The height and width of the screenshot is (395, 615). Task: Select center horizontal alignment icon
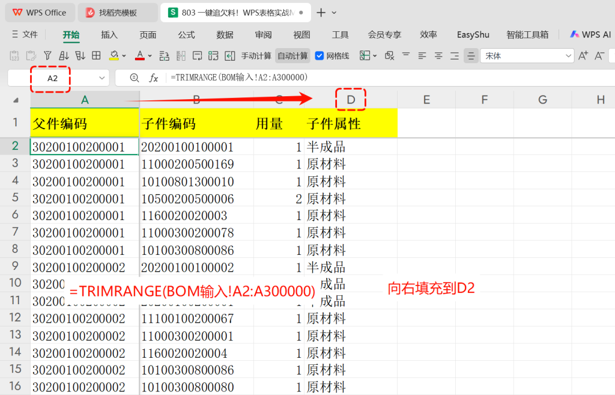pyautogui.click(x=438, y=56)
